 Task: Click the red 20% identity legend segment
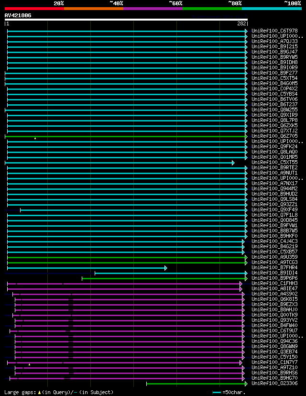pyautogui.click(x=34, y=9)
